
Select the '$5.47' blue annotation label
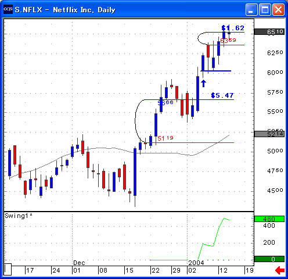tap(222, 95)
